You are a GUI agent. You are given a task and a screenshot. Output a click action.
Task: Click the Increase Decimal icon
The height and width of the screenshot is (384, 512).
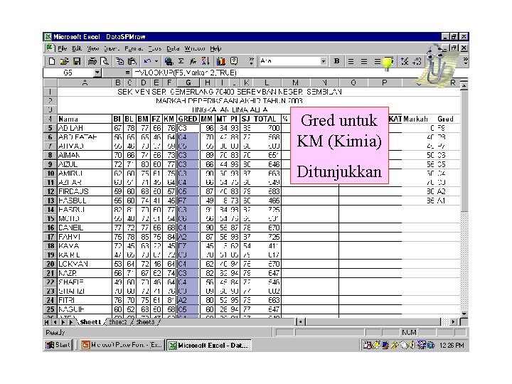coord(405,61)
